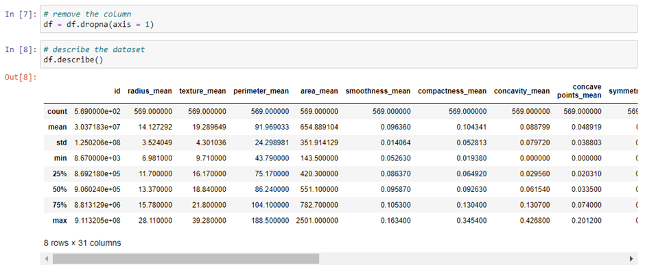The height and width of the screenshot is (268, 645).
Task: Click the 'mean' row label
Action: coord(58,127)
